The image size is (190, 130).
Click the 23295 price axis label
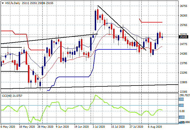183,73
